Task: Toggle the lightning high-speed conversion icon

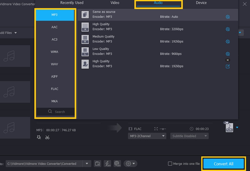Action: (x=107, y=164)
